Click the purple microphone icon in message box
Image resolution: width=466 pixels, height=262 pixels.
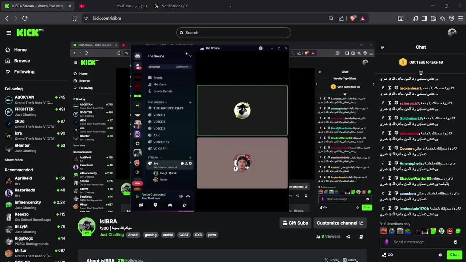click(387, 242)
